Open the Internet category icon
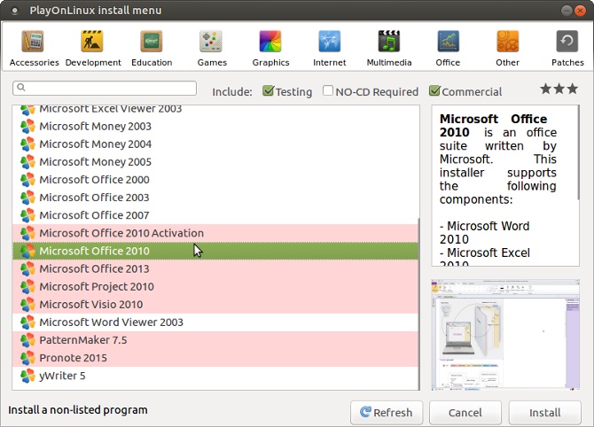 pos(330,42)
